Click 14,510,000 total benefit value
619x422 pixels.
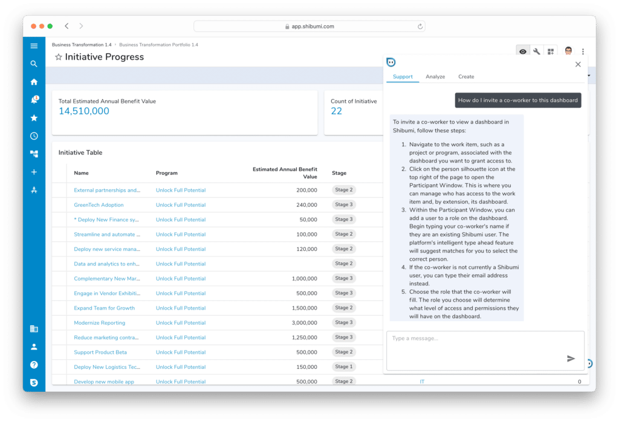click(x=83, y=111)
